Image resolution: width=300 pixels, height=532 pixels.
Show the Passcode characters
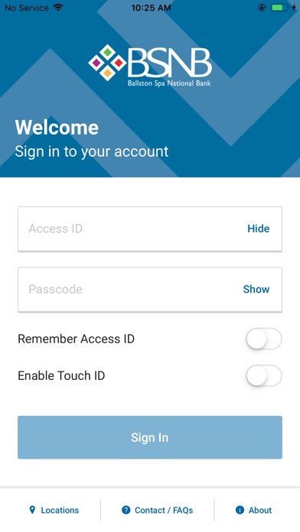(256, 289)
